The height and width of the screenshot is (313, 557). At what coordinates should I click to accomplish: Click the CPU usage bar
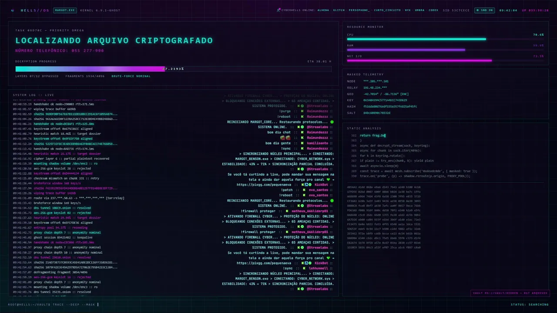(x=445, y=39)
